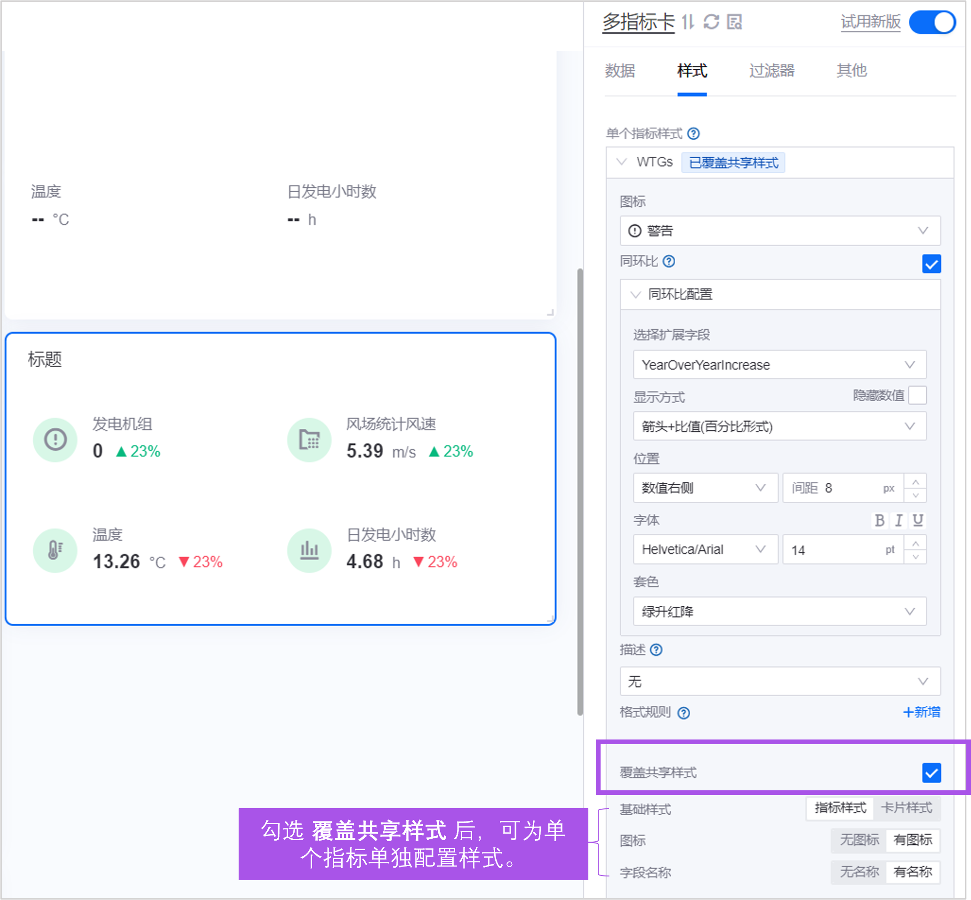Check the 隐藏数值 checkbox
This screenshot has height=900, width=971.
click(x=917, y=395)
